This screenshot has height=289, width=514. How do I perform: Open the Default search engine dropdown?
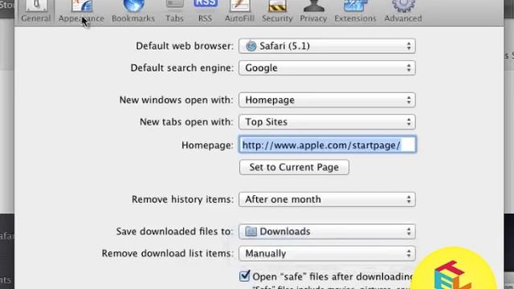(x=327, y=68)
